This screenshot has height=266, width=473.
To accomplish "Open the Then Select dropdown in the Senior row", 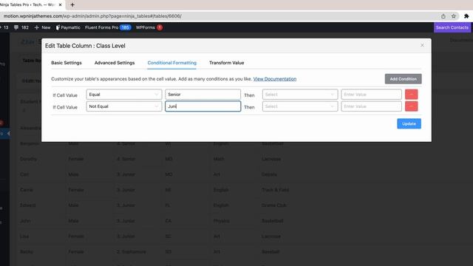I will (300, 95).
